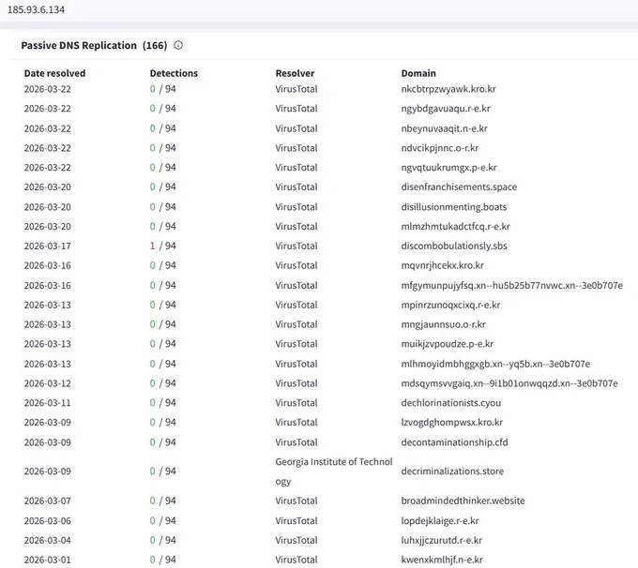Viewport: 638px width, 568px height.
Task: Open domain ngvqtuukrumgx.p-e.kr
Action: [x=448, y=168]
